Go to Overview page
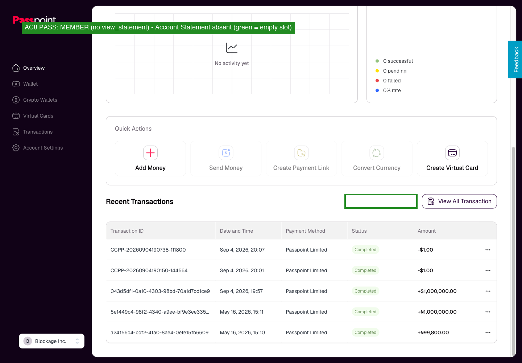Screen dimensions: 522x363 point(34,68)
